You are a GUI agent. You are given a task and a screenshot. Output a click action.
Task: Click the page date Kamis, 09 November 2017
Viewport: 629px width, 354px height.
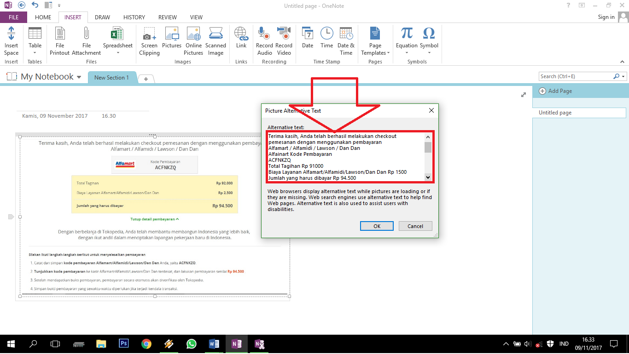point(55,116)
